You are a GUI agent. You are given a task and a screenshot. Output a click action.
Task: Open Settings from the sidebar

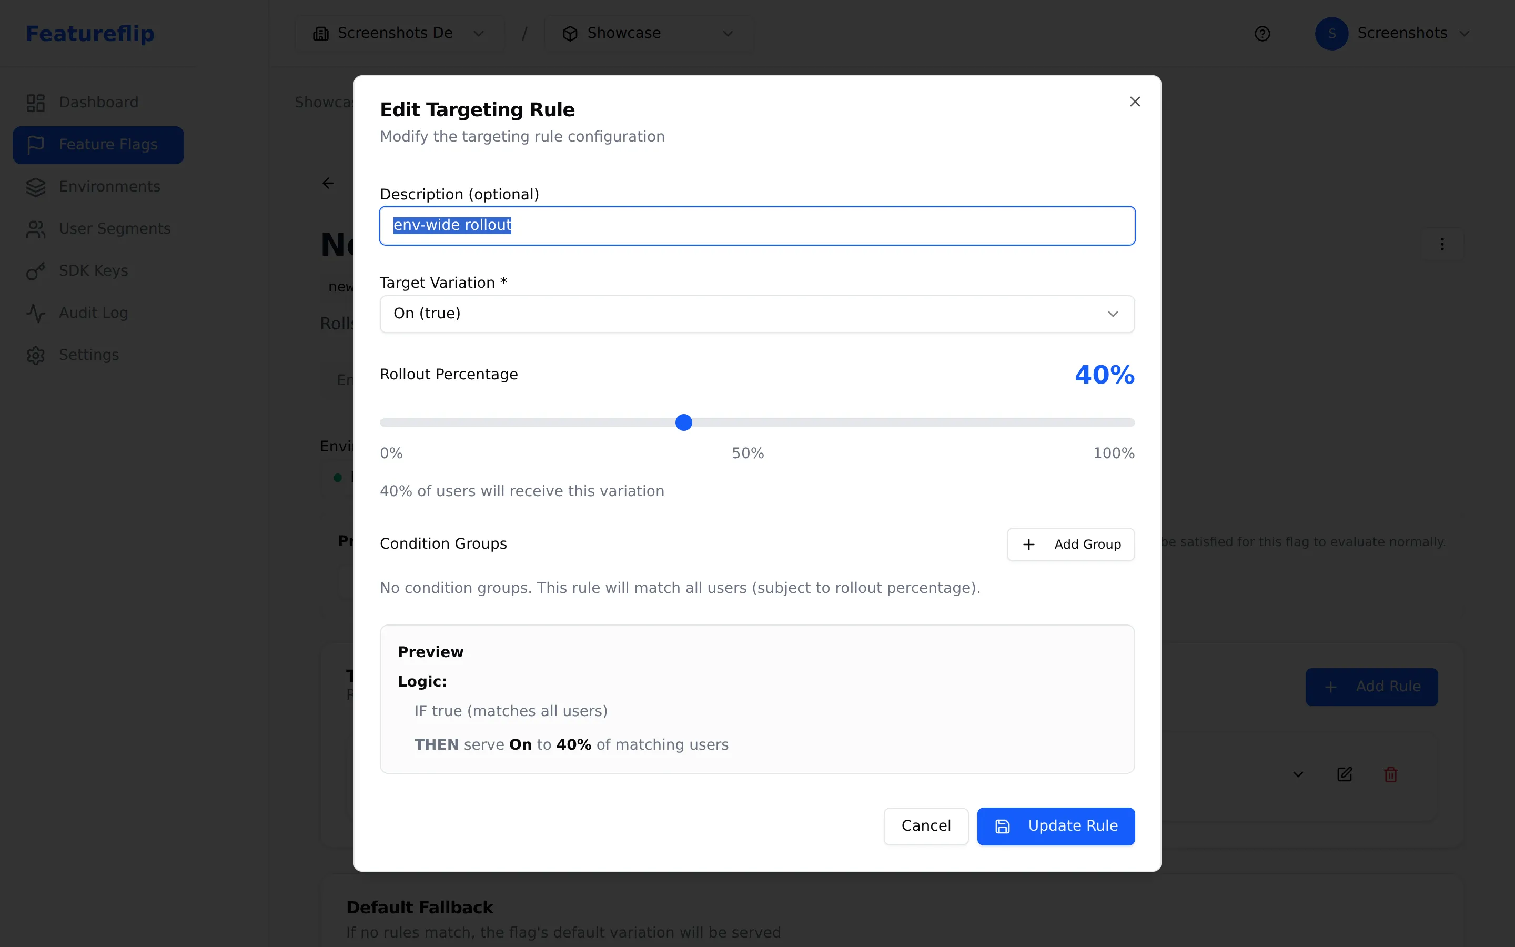click(98, 355)
